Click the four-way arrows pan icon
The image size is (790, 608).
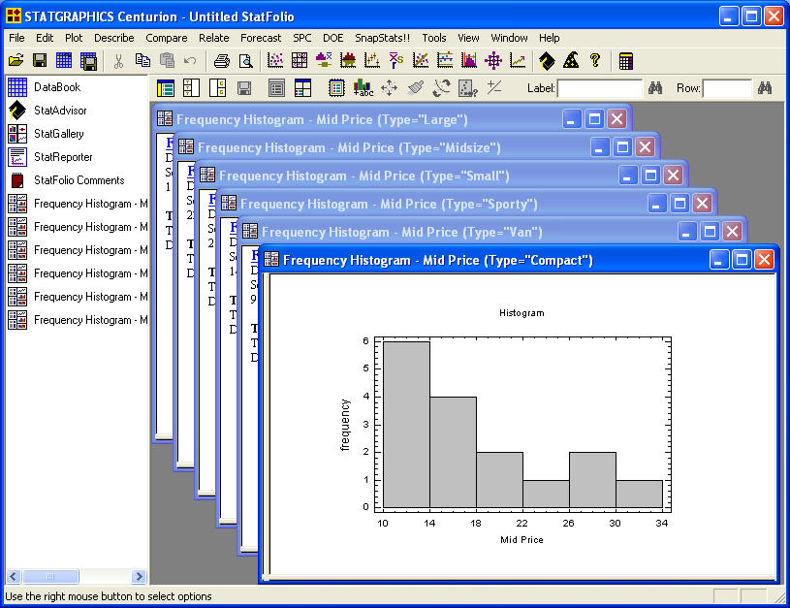389,88
